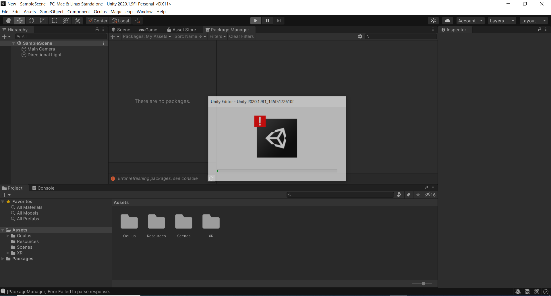The image size is (551, 296).
Task: Expand the Packages folder
Action: [x=3, y=259]
